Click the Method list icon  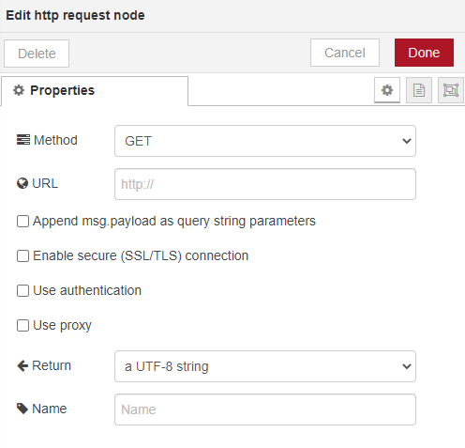23,140
